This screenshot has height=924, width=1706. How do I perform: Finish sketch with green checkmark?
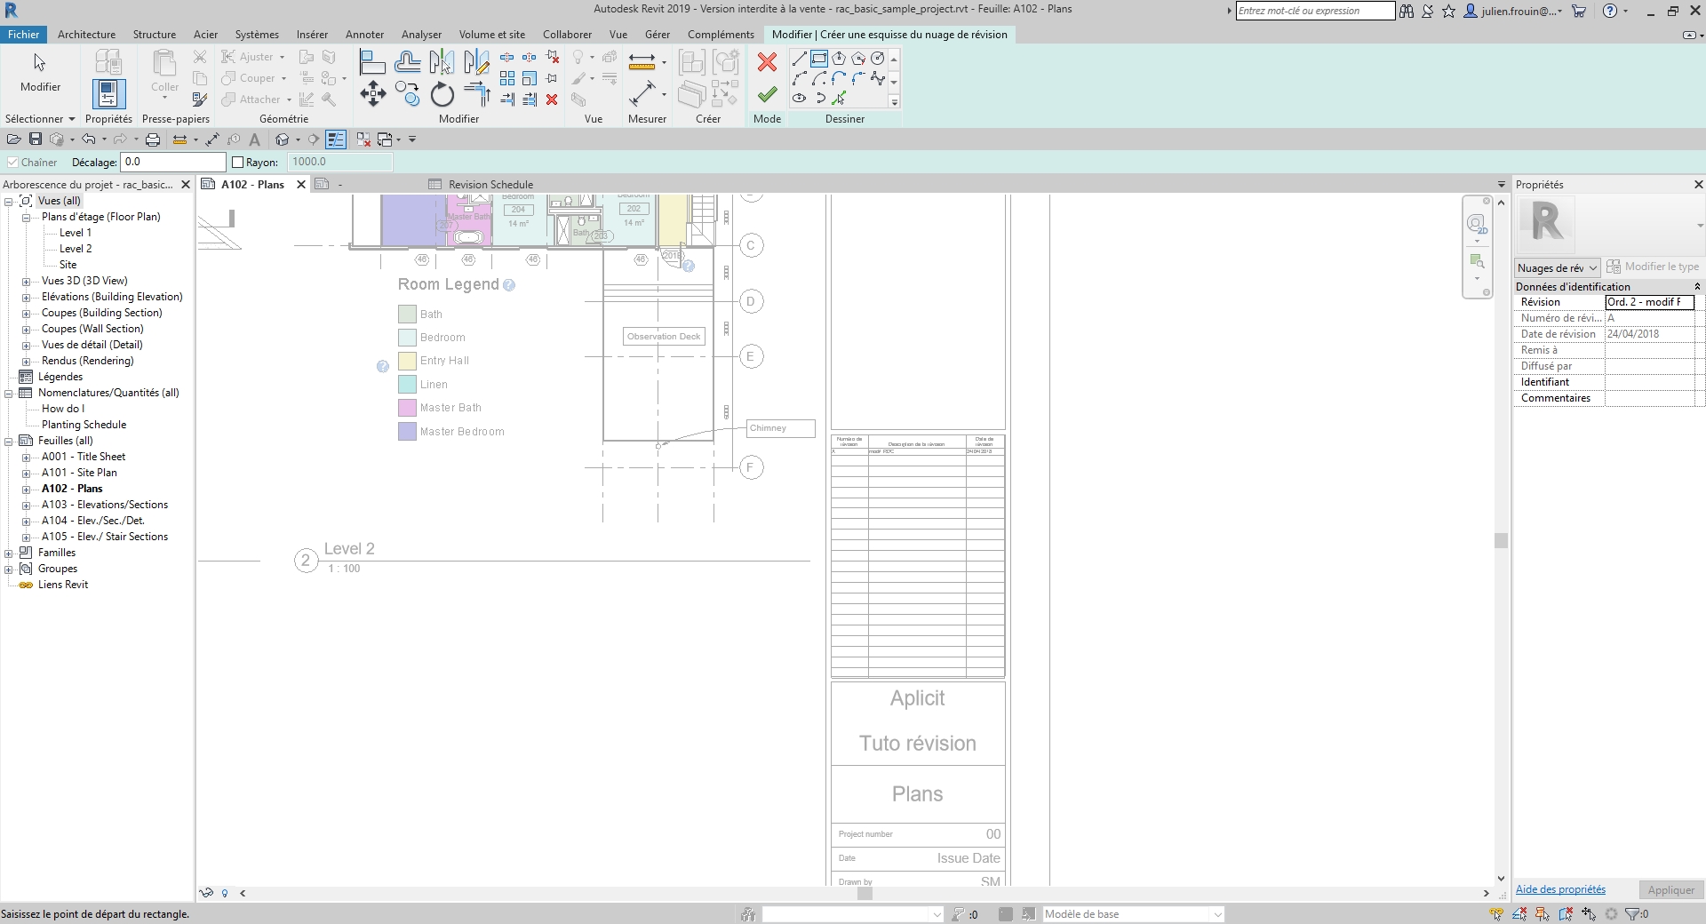[767, 94]
